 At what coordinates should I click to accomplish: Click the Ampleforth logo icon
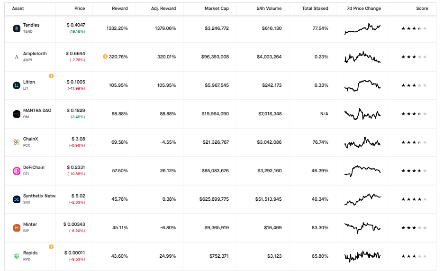pyautogui.click(x=17, y=57)
